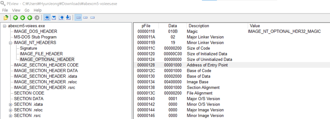Select the Magic description row
This screenshot has height=119, width=330.
[232, 31]
